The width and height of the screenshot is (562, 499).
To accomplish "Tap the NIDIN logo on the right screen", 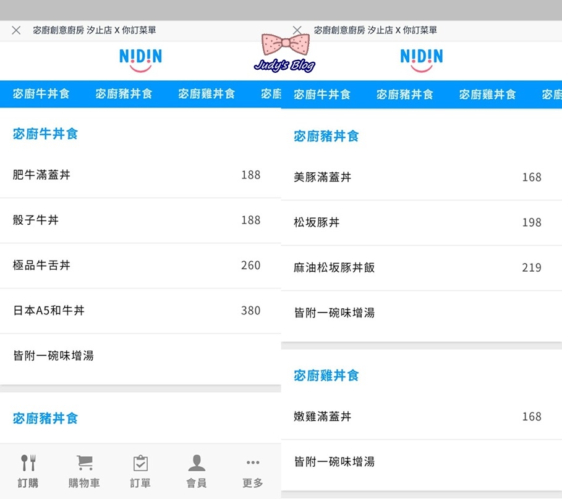I will coord(422,60).
